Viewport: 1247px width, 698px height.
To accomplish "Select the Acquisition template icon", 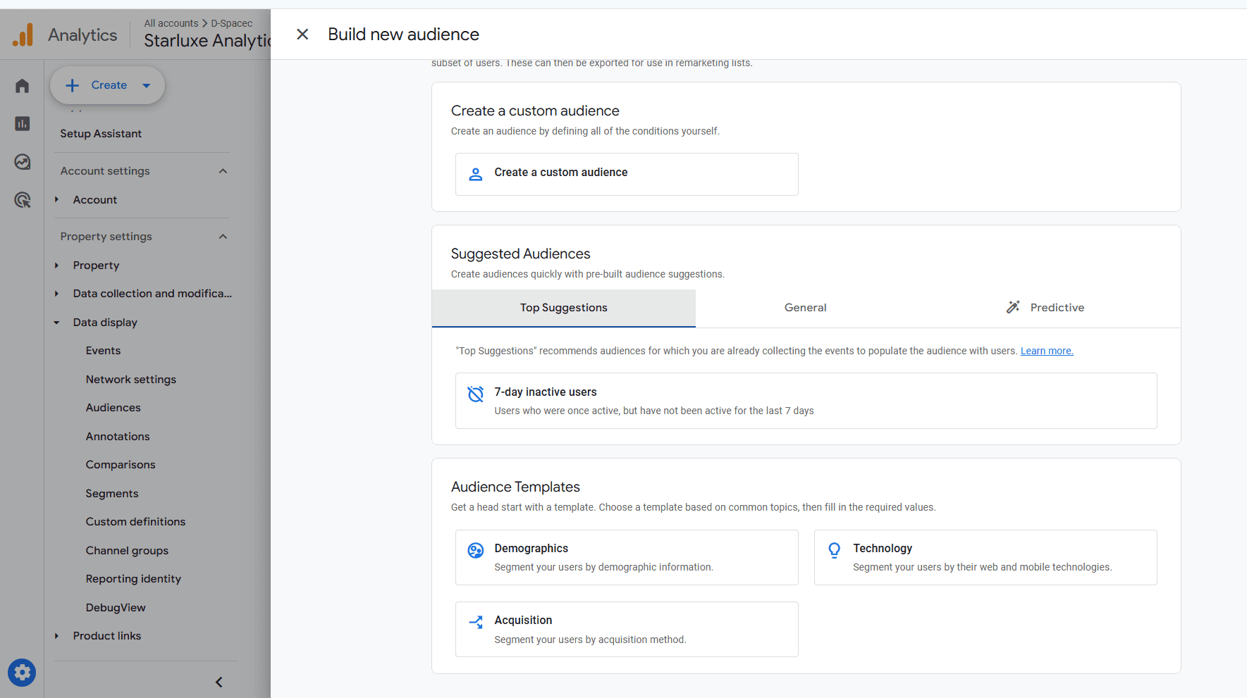I will click(476, 622).
